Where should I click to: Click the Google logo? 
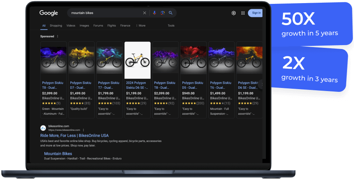click(49, 13)
